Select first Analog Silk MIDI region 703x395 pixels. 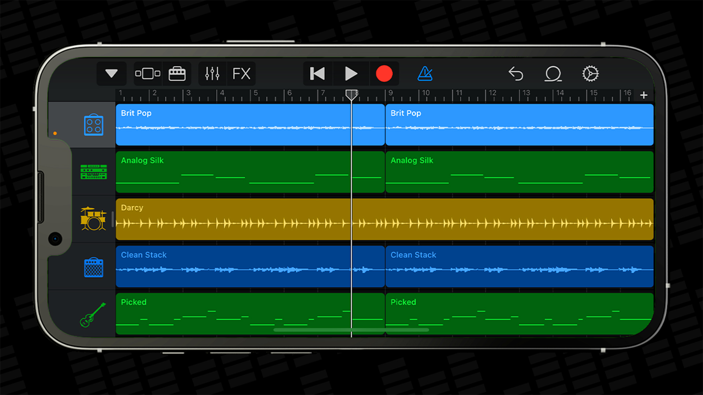click(x=250, y=172)
